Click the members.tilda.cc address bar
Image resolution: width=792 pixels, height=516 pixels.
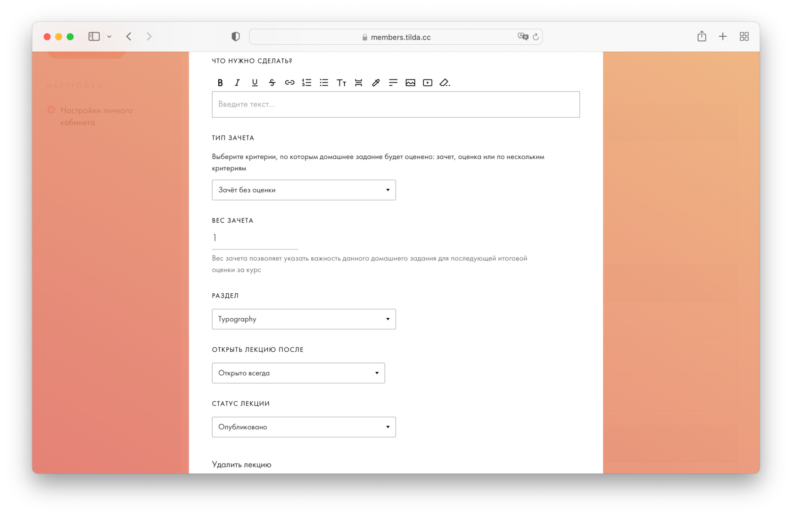pyautogui.click(x=396, y=37)
